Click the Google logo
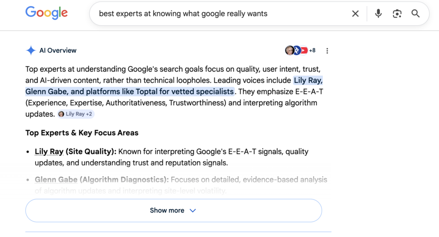Image resolution: width=439 pixels, height=237 pixels. tap(46, 13)
